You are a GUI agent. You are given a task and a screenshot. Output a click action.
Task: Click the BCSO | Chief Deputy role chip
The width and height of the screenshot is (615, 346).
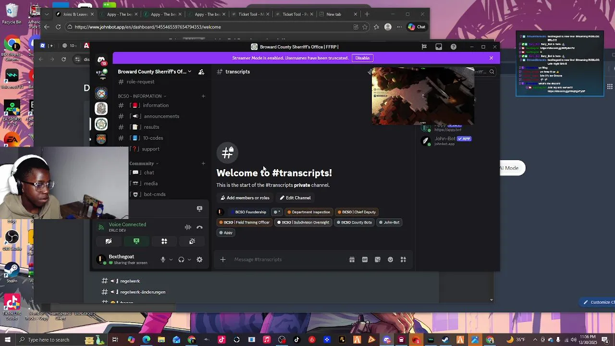(357, 212)
